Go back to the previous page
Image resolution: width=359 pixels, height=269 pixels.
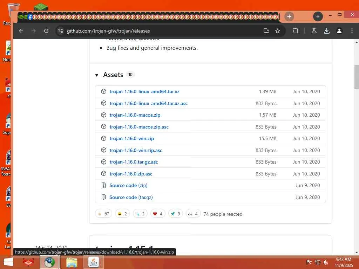(21, 31)
